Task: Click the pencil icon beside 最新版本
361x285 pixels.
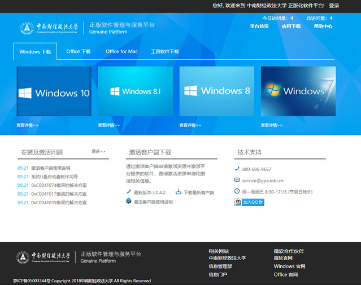Action: click(129, 192)
